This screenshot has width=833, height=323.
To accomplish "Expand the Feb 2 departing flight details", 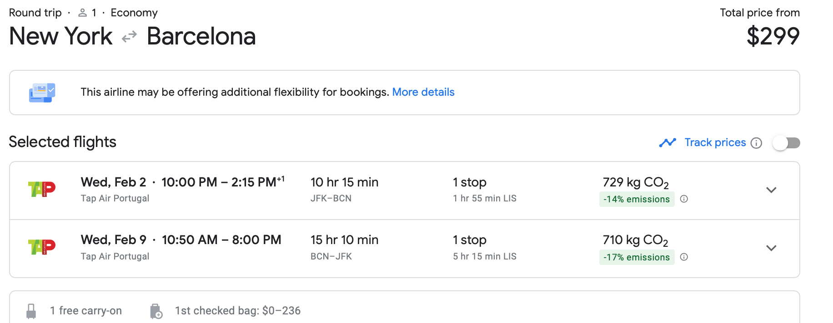I will coord(771,190).
